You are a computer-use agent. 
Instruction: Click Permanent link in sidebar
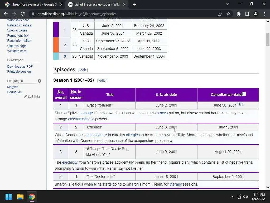pyautogui.click(x=18, y=36)
